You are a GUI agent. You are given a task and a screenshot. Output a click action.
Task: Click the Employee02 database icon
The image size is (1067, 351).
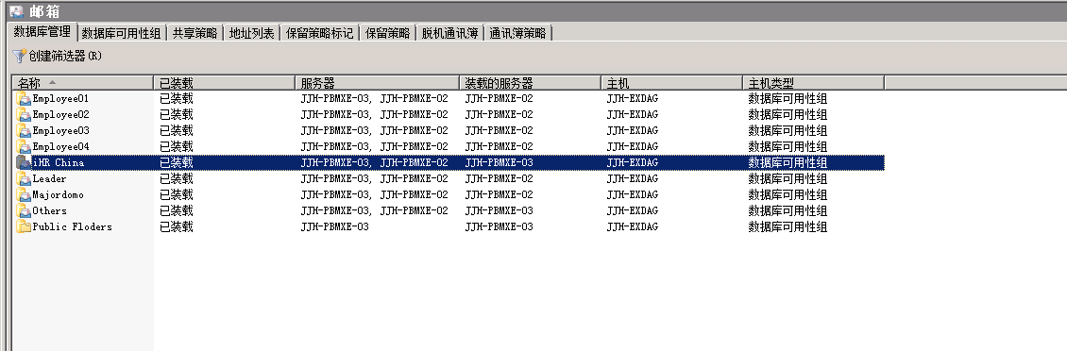pyautogui.click(x=24, y=115)
